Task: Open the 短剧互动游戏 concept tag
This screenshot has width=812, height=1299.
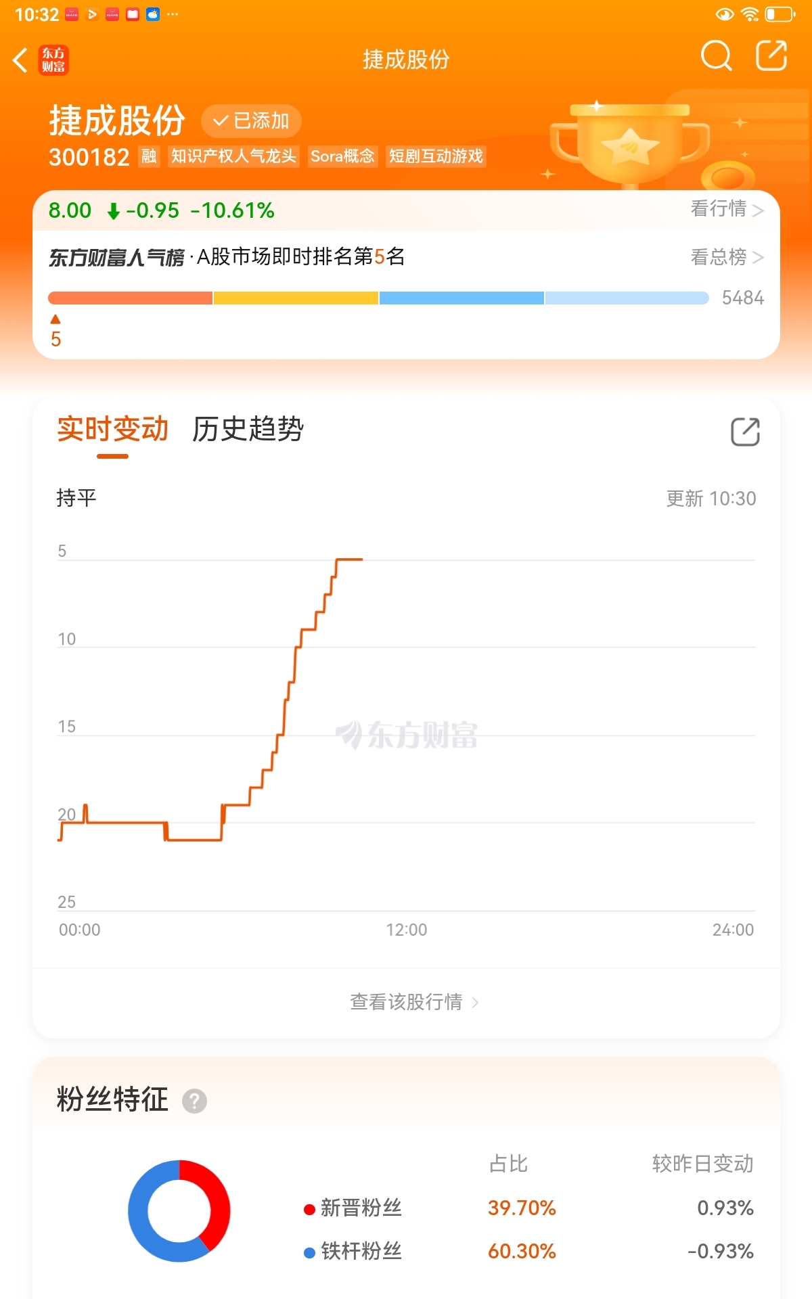Action: (x=436, y=156)
